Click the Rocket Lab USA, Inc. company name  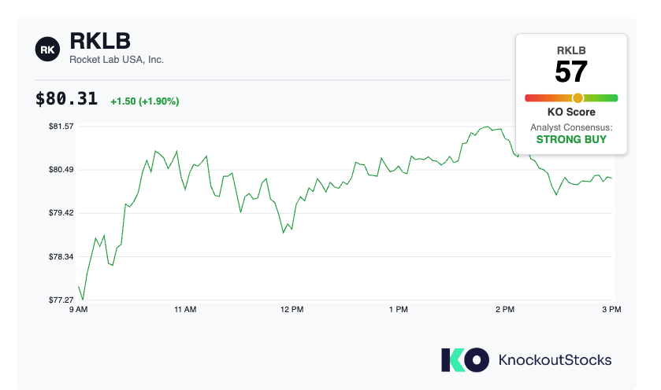click(x=117, y=60)
